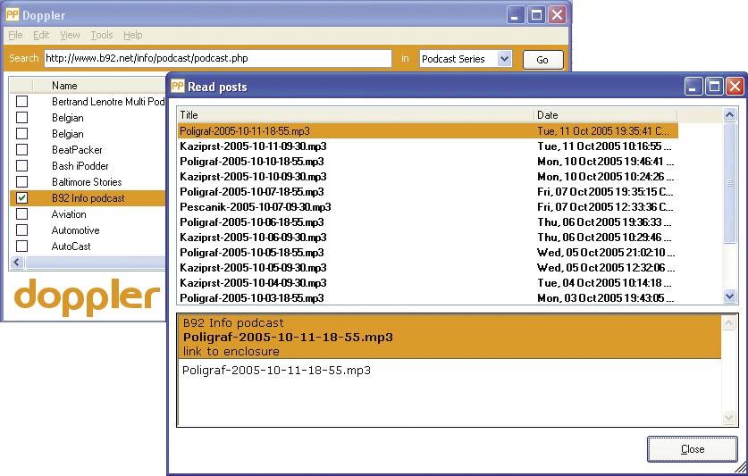Click the posts list scroll up arrow
Viewport: 748px width, 476px height.
pyautogui.click(x=729, y=114)
